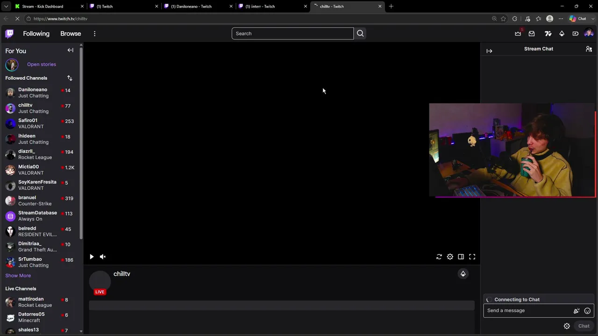Open diazril_ Rocket League channel
598x336 pixels.
pos(41,154)
